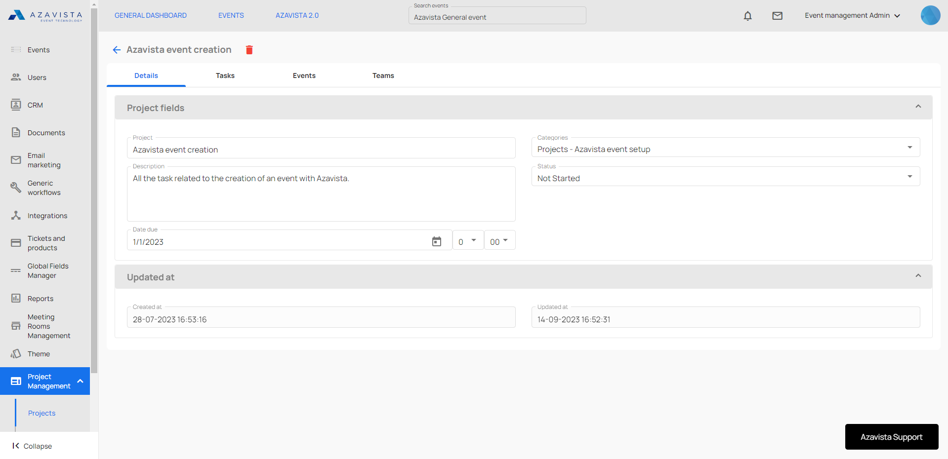The width and height of the screenshot is (948, 459).
Task: Click the sidebar vertical scrollbar
Action: tap(94, 190)
